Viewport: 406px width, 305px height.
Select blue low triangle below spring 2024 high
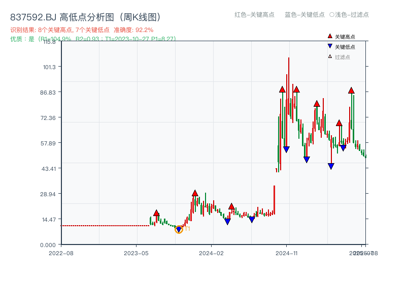click(x=227, y=222)
